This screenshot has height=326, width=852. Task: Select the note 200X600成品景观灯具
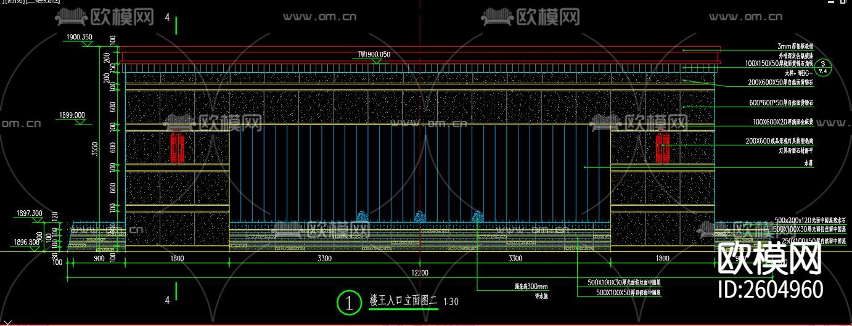pyautogui.click(x=780, y=141)
